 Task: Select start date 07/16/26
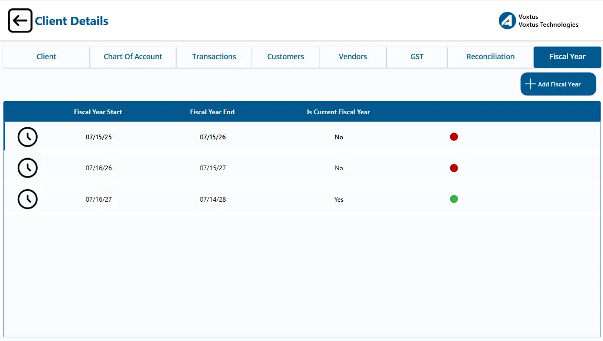(99, 168)
